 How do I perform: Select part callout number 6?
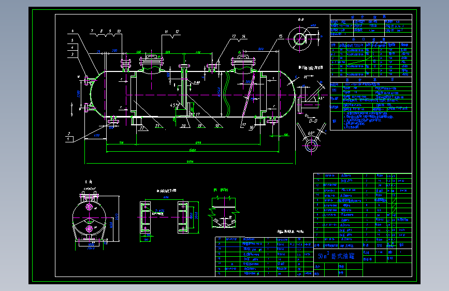pos(73,31)
